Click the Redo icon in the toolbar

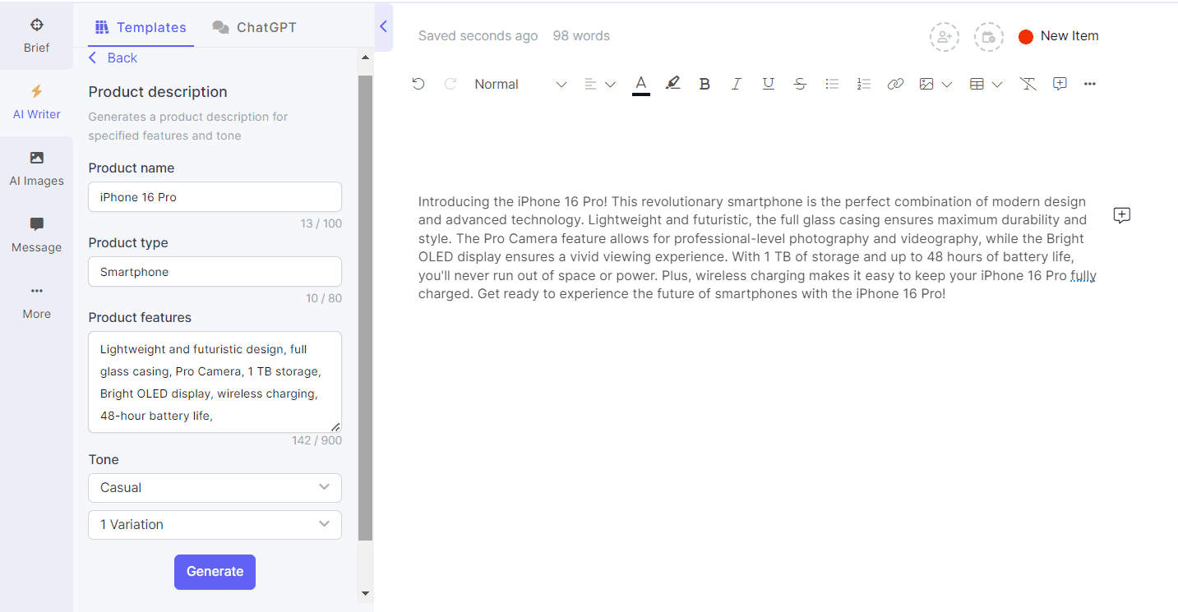click(x=450, y=84)
